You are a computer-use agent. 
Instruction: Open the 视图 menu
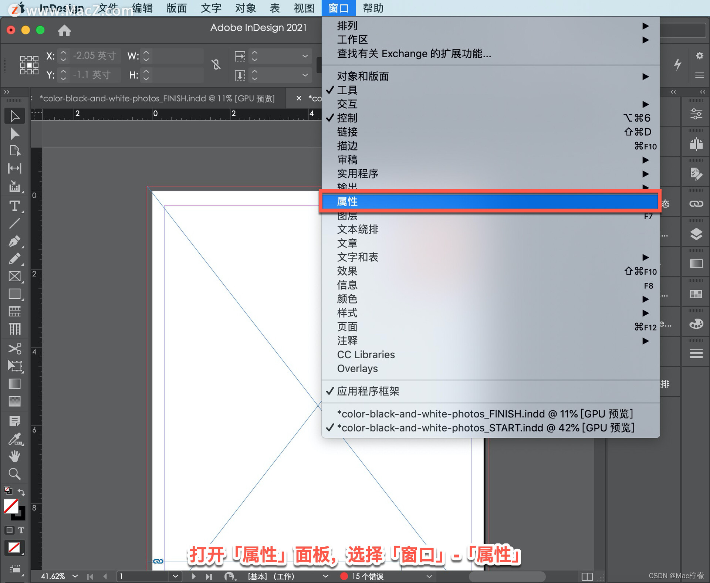coord(303,8)
